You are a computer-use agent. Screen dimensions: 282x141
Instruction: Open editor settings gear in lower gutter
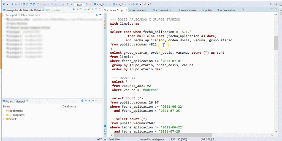105,126
